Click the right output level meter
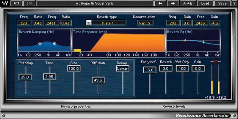Image resolution: width=238 pixels, height=119 pixels. pos(219,79)
